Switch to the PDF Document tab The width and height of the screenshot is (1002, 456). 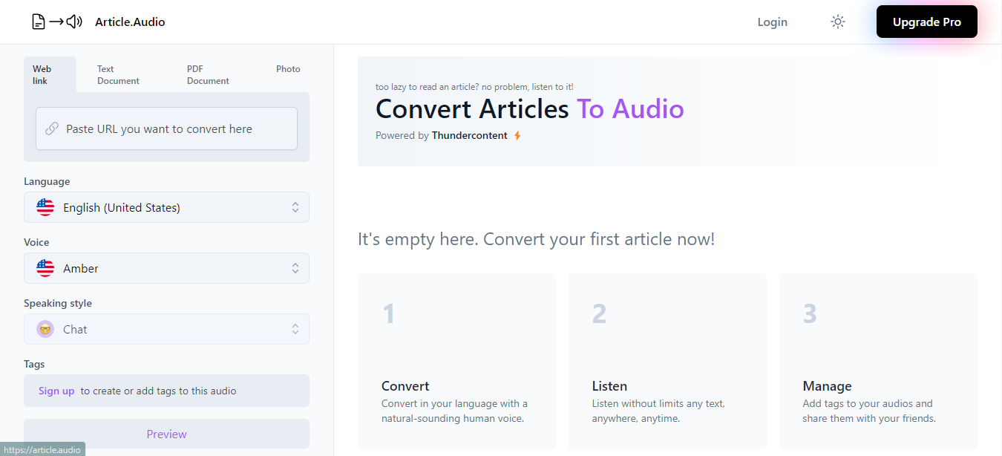click(208, 74)
